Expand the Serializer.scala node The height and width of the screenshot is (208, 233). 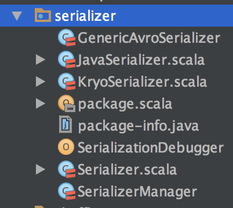pyautogui.click(x=41, y=169)
